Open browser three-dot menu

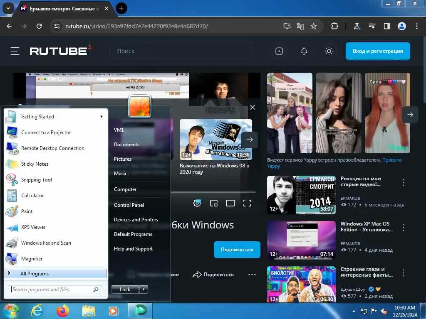[x=417, y=26]
